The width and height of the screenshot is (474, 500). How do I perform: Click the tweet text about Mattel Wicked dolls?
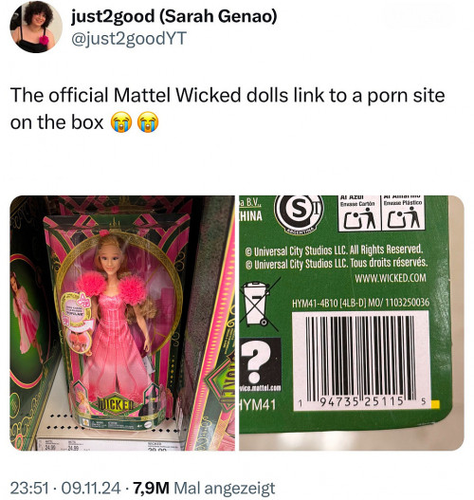(x=228, y=108)
